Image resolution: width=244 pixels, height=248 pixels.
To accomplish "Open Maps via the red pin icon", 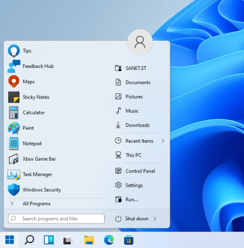I will (x=14, y=81).
